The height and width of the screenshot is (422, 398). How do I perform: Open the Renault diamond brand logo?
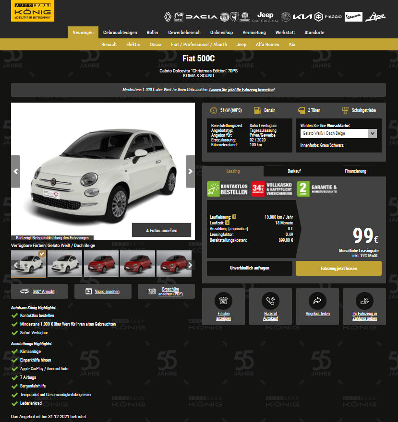(x=168, y=17)
